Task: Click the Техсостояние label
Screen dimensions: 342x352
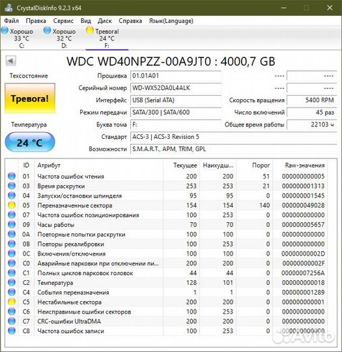Action: (29, 76)
